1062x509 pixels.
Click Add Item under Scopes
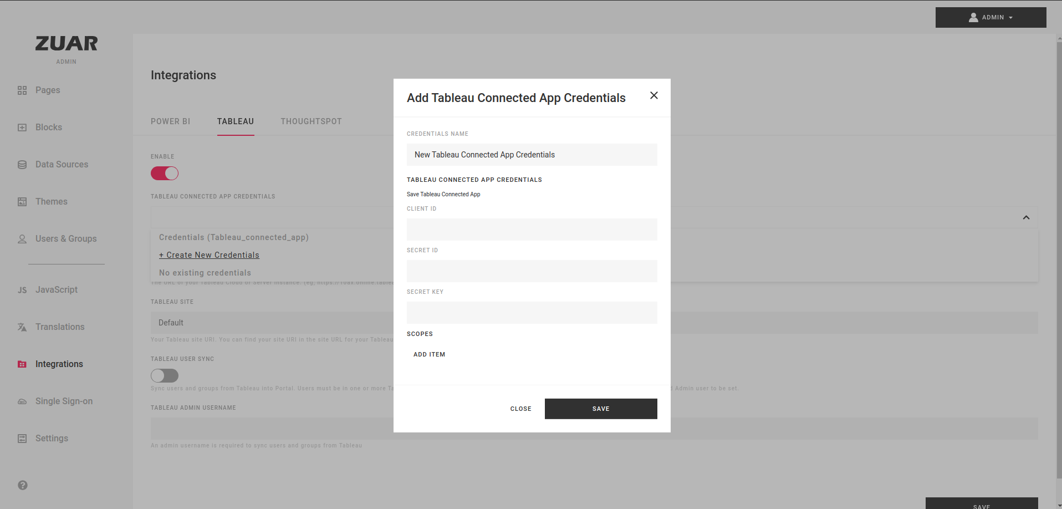coord(430,354)
